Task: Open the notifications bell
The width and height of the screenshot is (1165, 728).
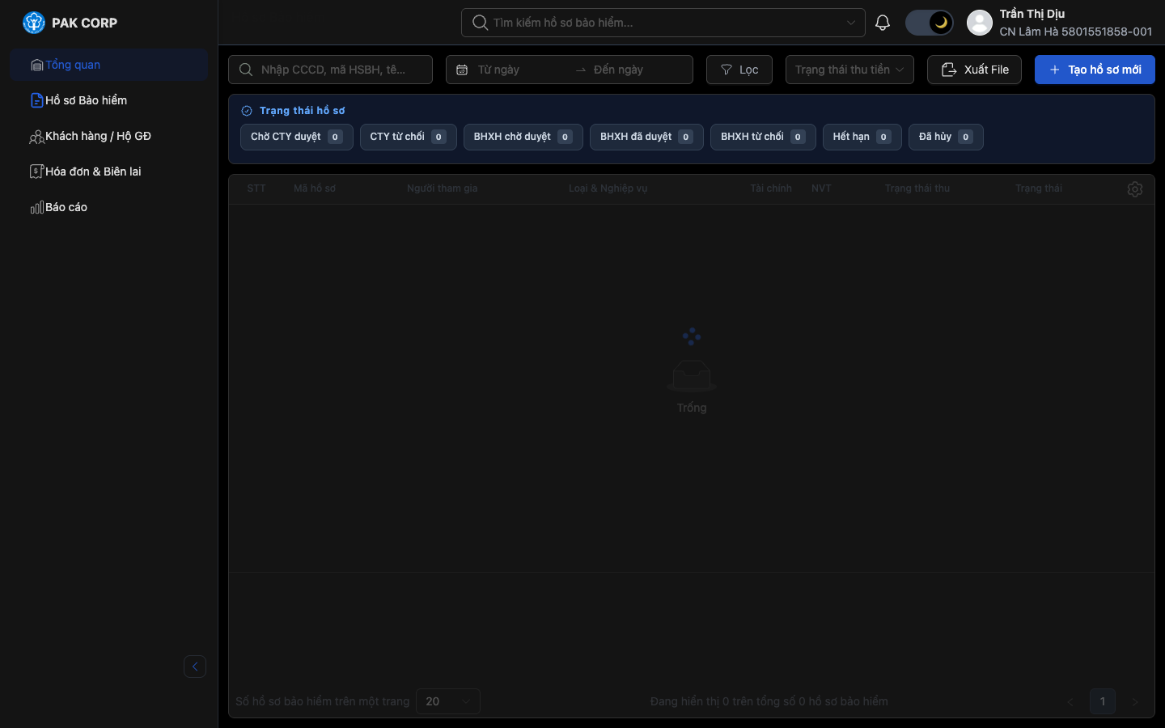Action: [883, 23]
